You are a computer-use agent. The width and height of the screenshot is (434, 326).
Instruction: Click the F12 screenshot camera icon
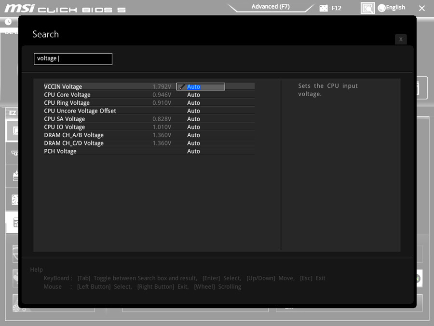324,8
